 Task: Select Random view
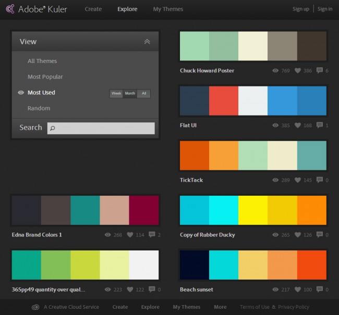(39, 108)
